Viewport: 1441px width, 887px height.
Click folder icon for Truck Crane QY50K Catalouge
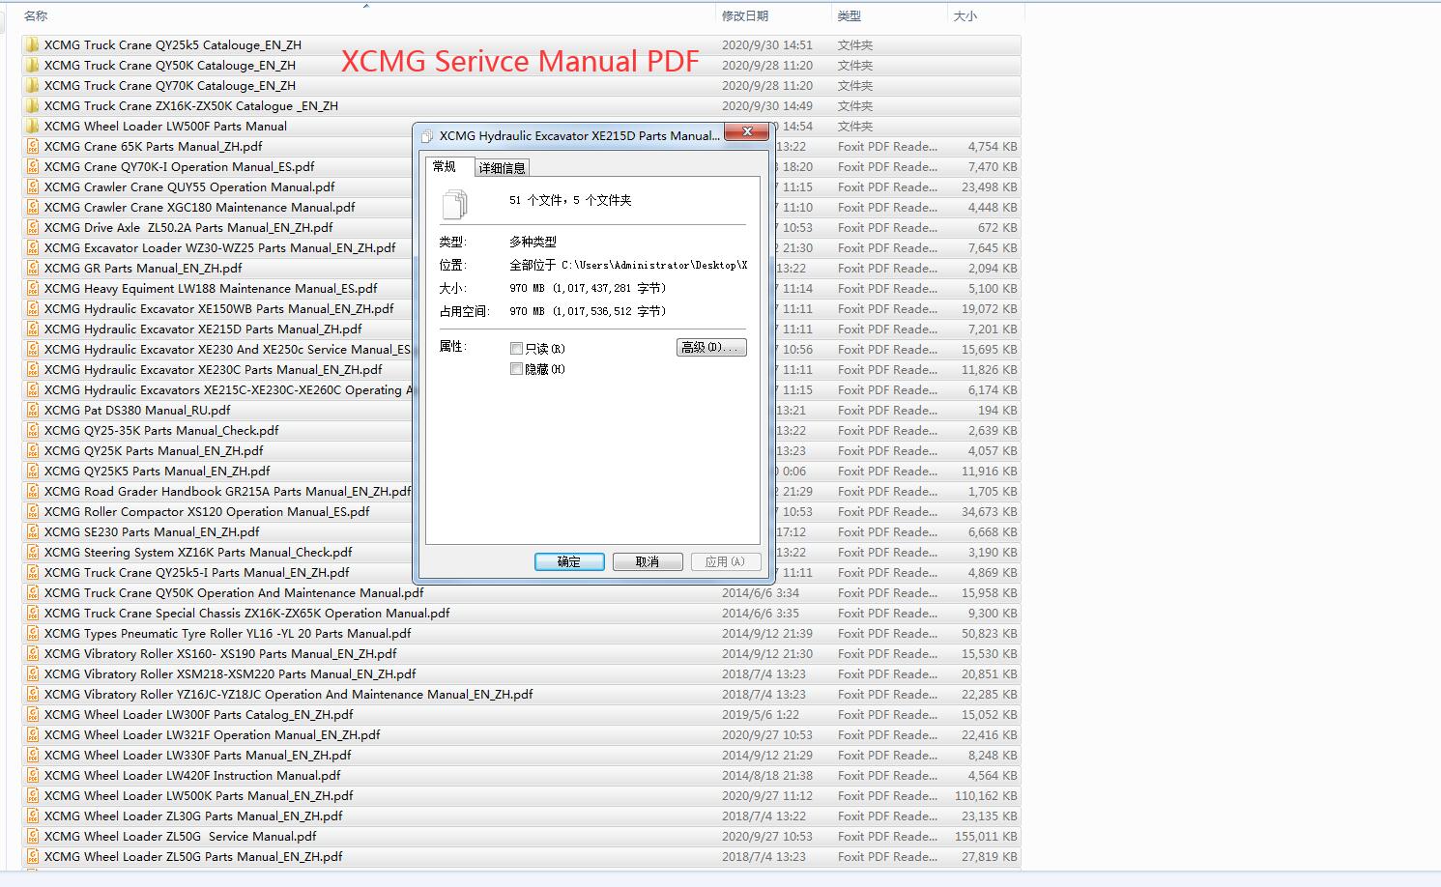click(33, 65)
